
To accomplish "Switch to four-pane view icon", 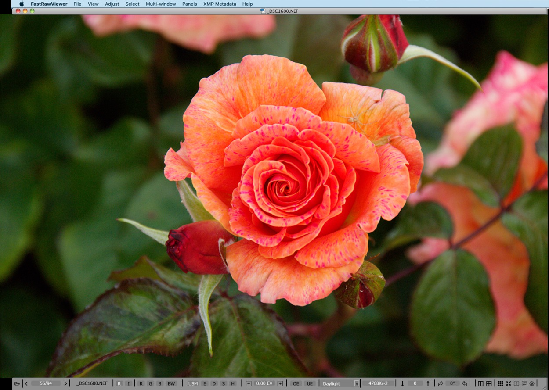I will (x=489, y=383).
